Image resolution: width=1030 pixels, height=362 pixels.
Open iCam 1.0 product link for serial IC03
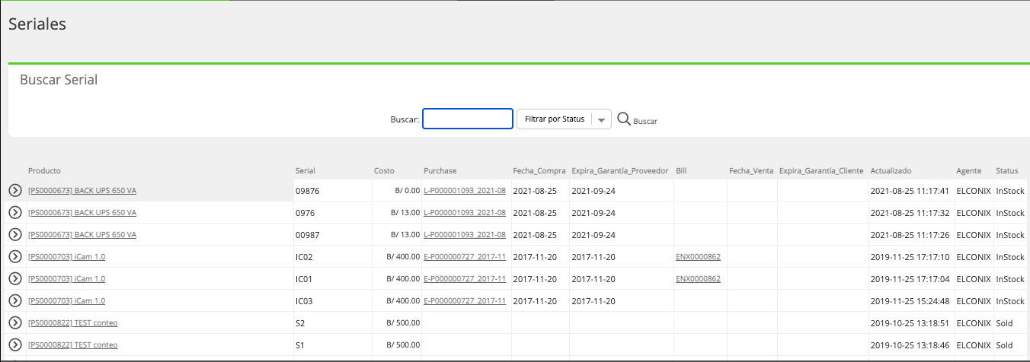pos(67,301)
